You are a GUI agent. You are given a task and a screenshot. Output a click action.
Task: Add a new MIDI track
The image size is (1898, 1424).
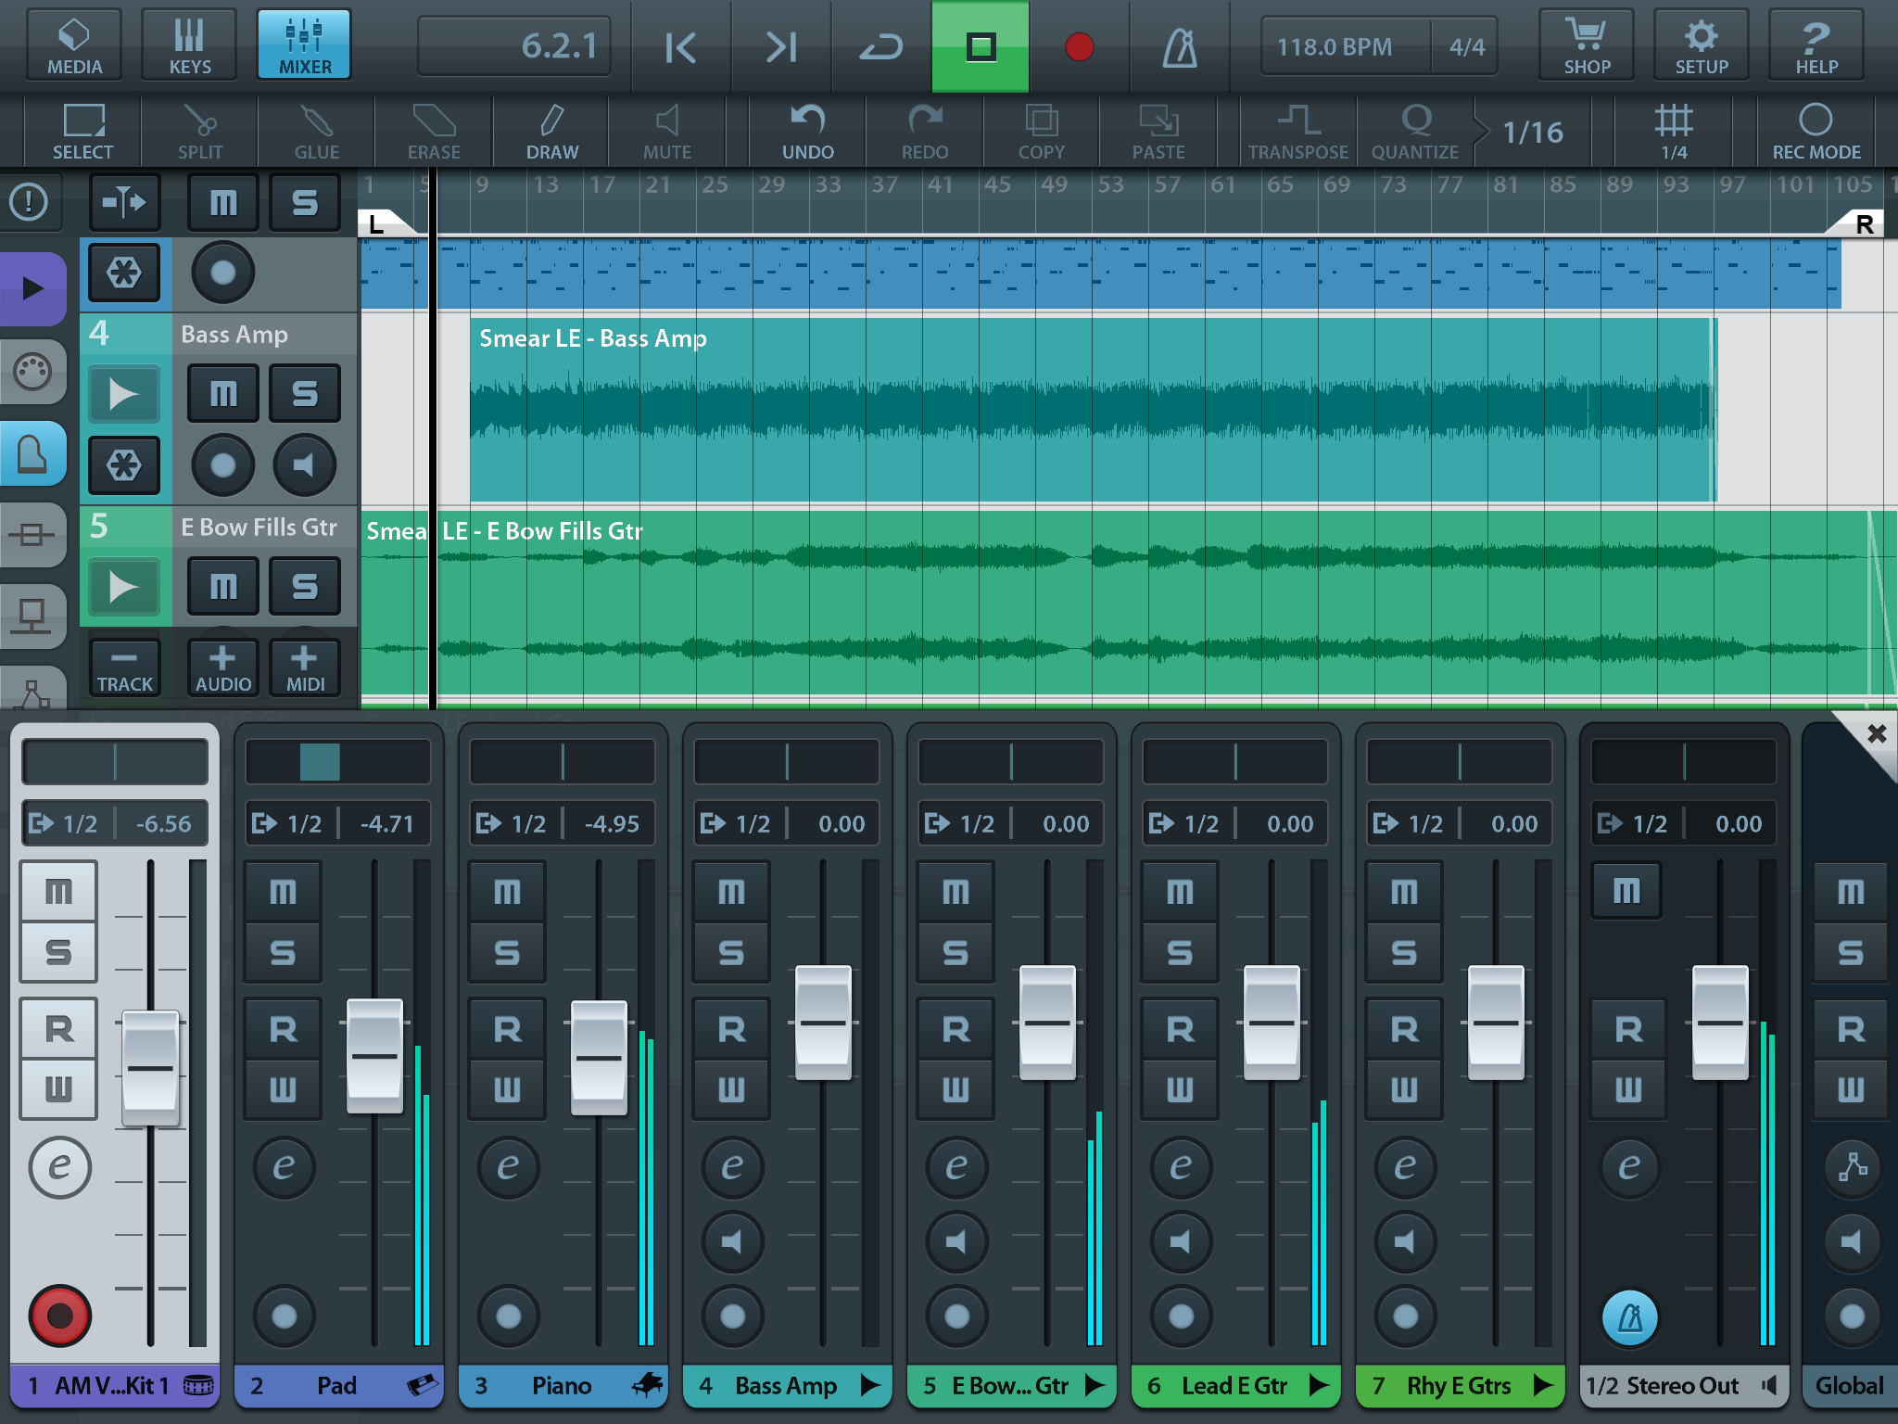pos(304,667)
